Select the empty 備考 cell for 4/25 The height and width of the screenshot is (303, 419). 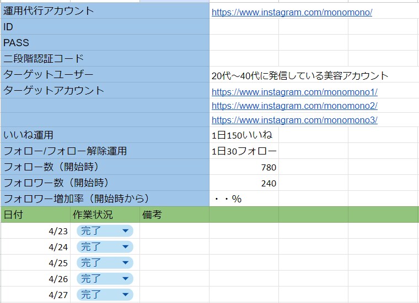[x=174, y=263]
